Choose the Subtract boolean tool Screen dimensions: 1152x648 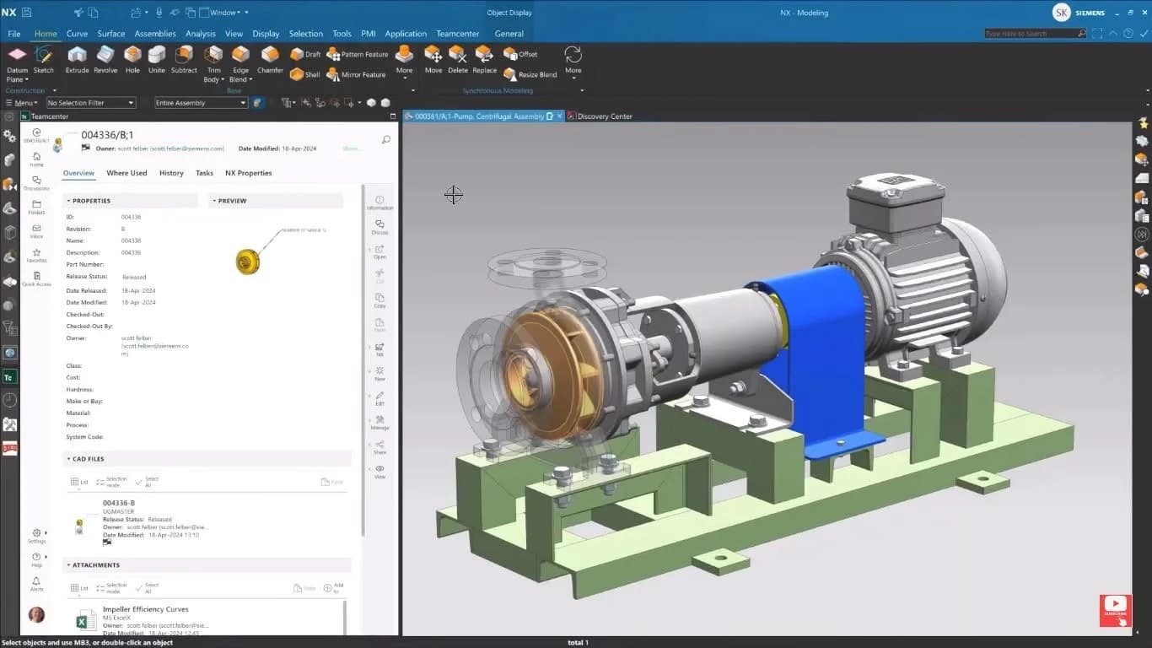(x=184, y=60)
